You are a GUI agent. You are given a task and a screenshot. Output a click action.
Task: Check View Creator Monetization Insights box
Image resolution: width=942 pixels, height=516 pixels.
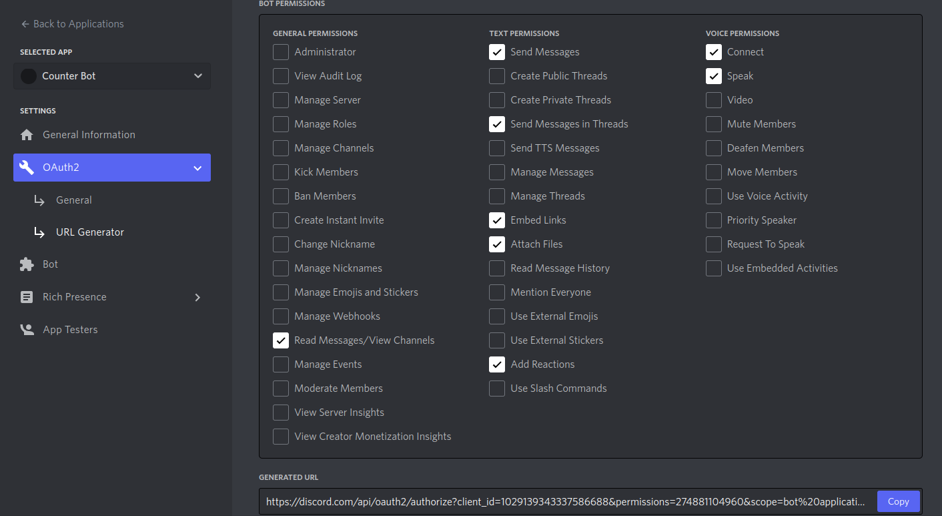(281, 437)
